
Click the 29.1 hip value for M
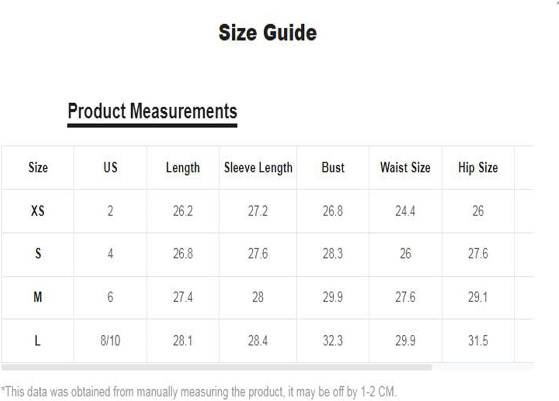tap(478, 297)
